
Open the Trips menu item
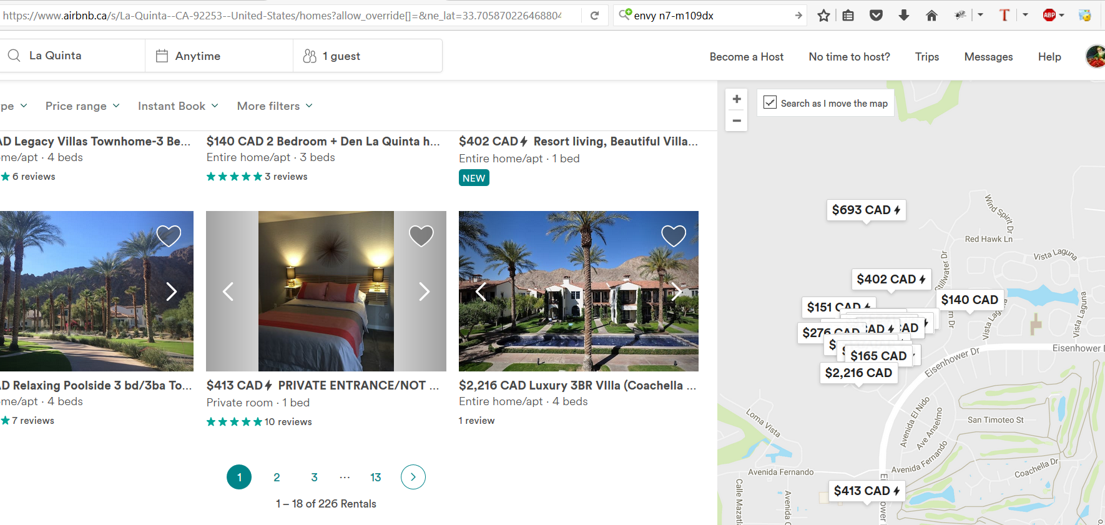click(927, 57)
